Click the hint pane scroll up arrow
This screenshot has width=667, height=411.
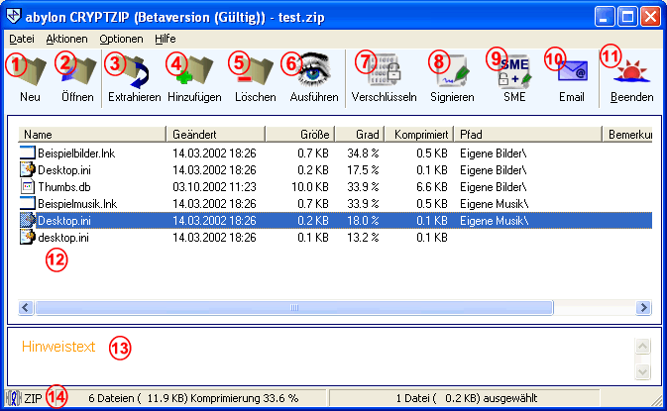tap(642, 346)
